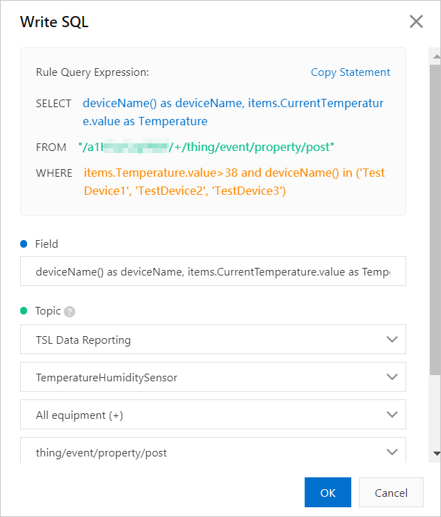Open the TSL Data Reporting dropdown
441x517 pixels.
(x=213, y=340)
